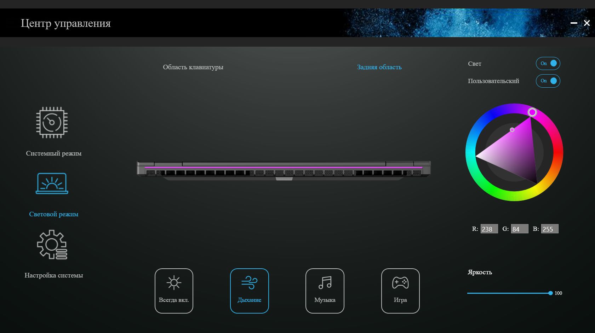Choose the Музыка note mode
This screenshot has height=333, width=595.
coord(325,291)
